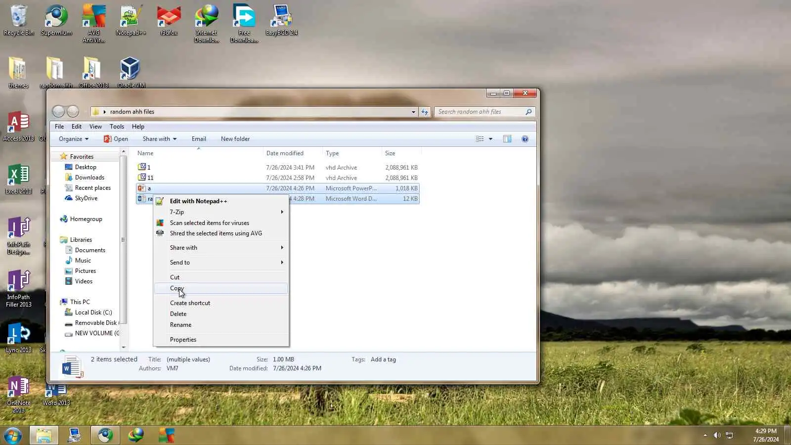This screenshot has height=445, width=791.
Task: Focus the Search random ahh files box
Action: click(484, 112)
